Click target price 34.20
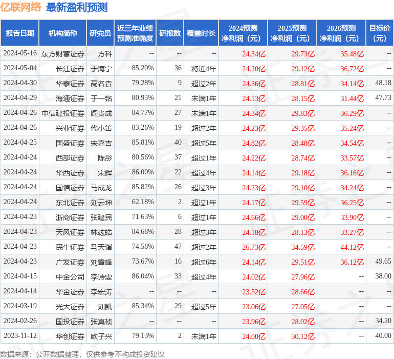This screenshot has width=394, height=359. 383,321
